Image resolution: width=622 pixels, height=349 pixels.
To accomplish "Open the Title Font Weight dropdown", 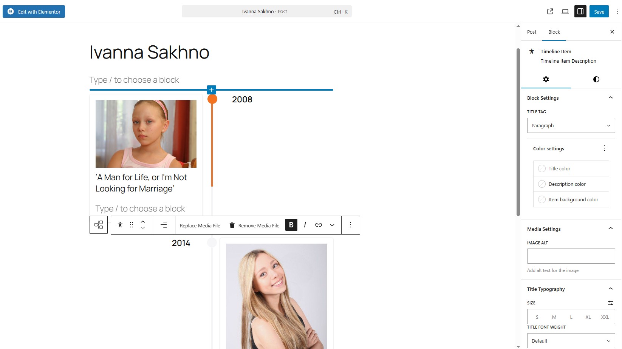I will click(571, 340).
